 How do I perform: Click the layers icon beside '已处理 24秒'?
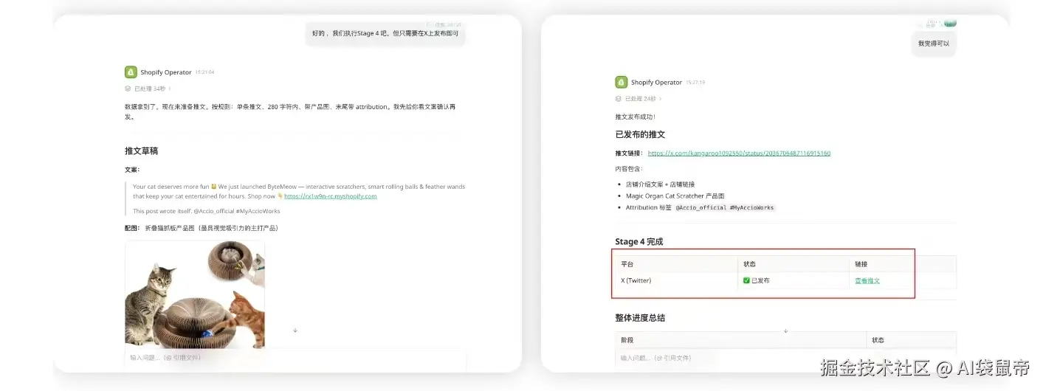click(619, 99)
